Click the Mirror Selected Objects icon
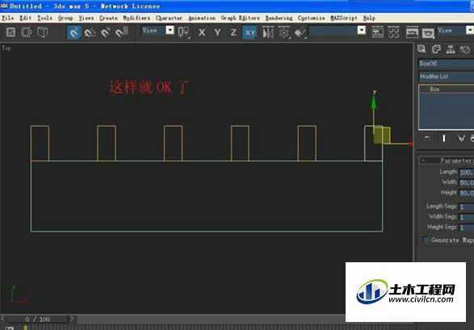The width and height of the screenshot is (474, 330). [x=268, y=32]
